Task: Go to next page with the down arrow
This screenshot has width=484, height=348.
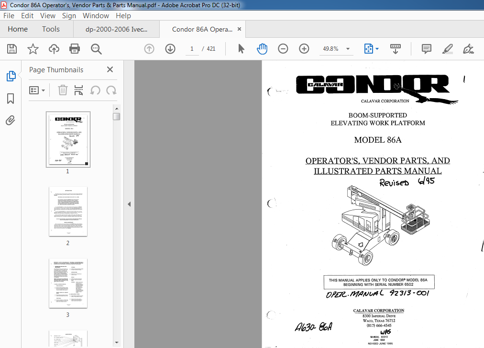Action: coord(170,49)
